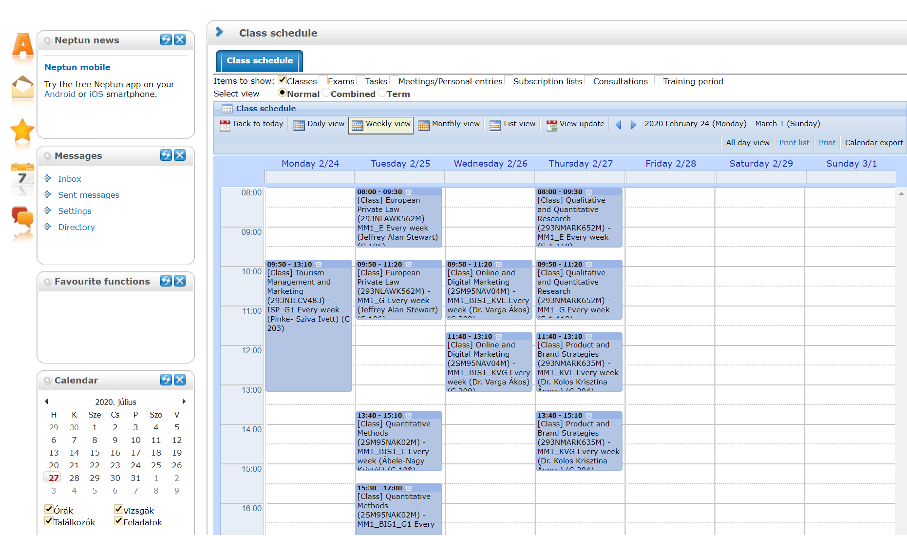Click the Back to today calendar icon

point(225,125)
